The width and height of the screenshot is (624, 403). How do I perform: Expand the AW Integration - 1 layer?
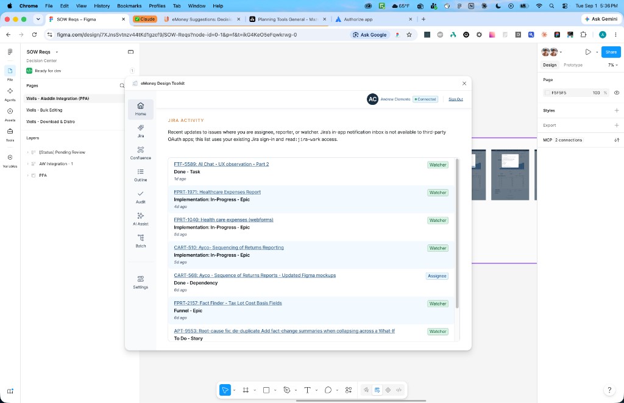coord(27,163)
